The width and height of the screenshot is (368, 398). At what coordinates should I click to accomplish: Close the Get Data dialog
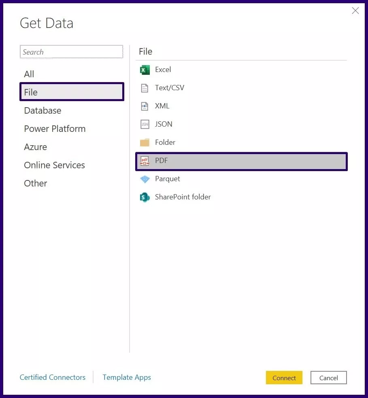[355, 11]
